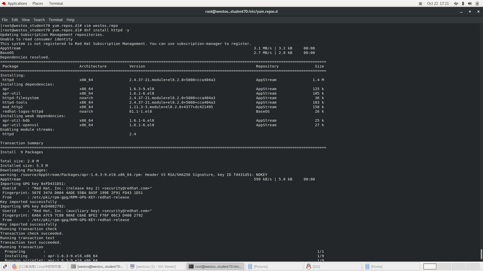Screen dimensions: 483x271
Task: Click the 'Total size: 2.0 M' line
Action: pos(19,161)
